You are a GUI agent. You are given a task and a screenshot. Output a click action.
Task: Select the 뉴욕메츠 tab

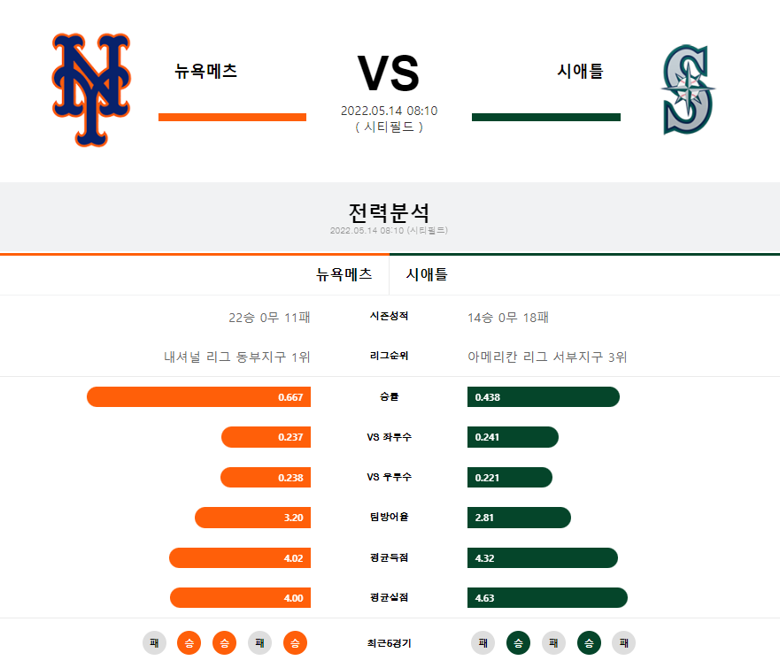click(344, 274)
